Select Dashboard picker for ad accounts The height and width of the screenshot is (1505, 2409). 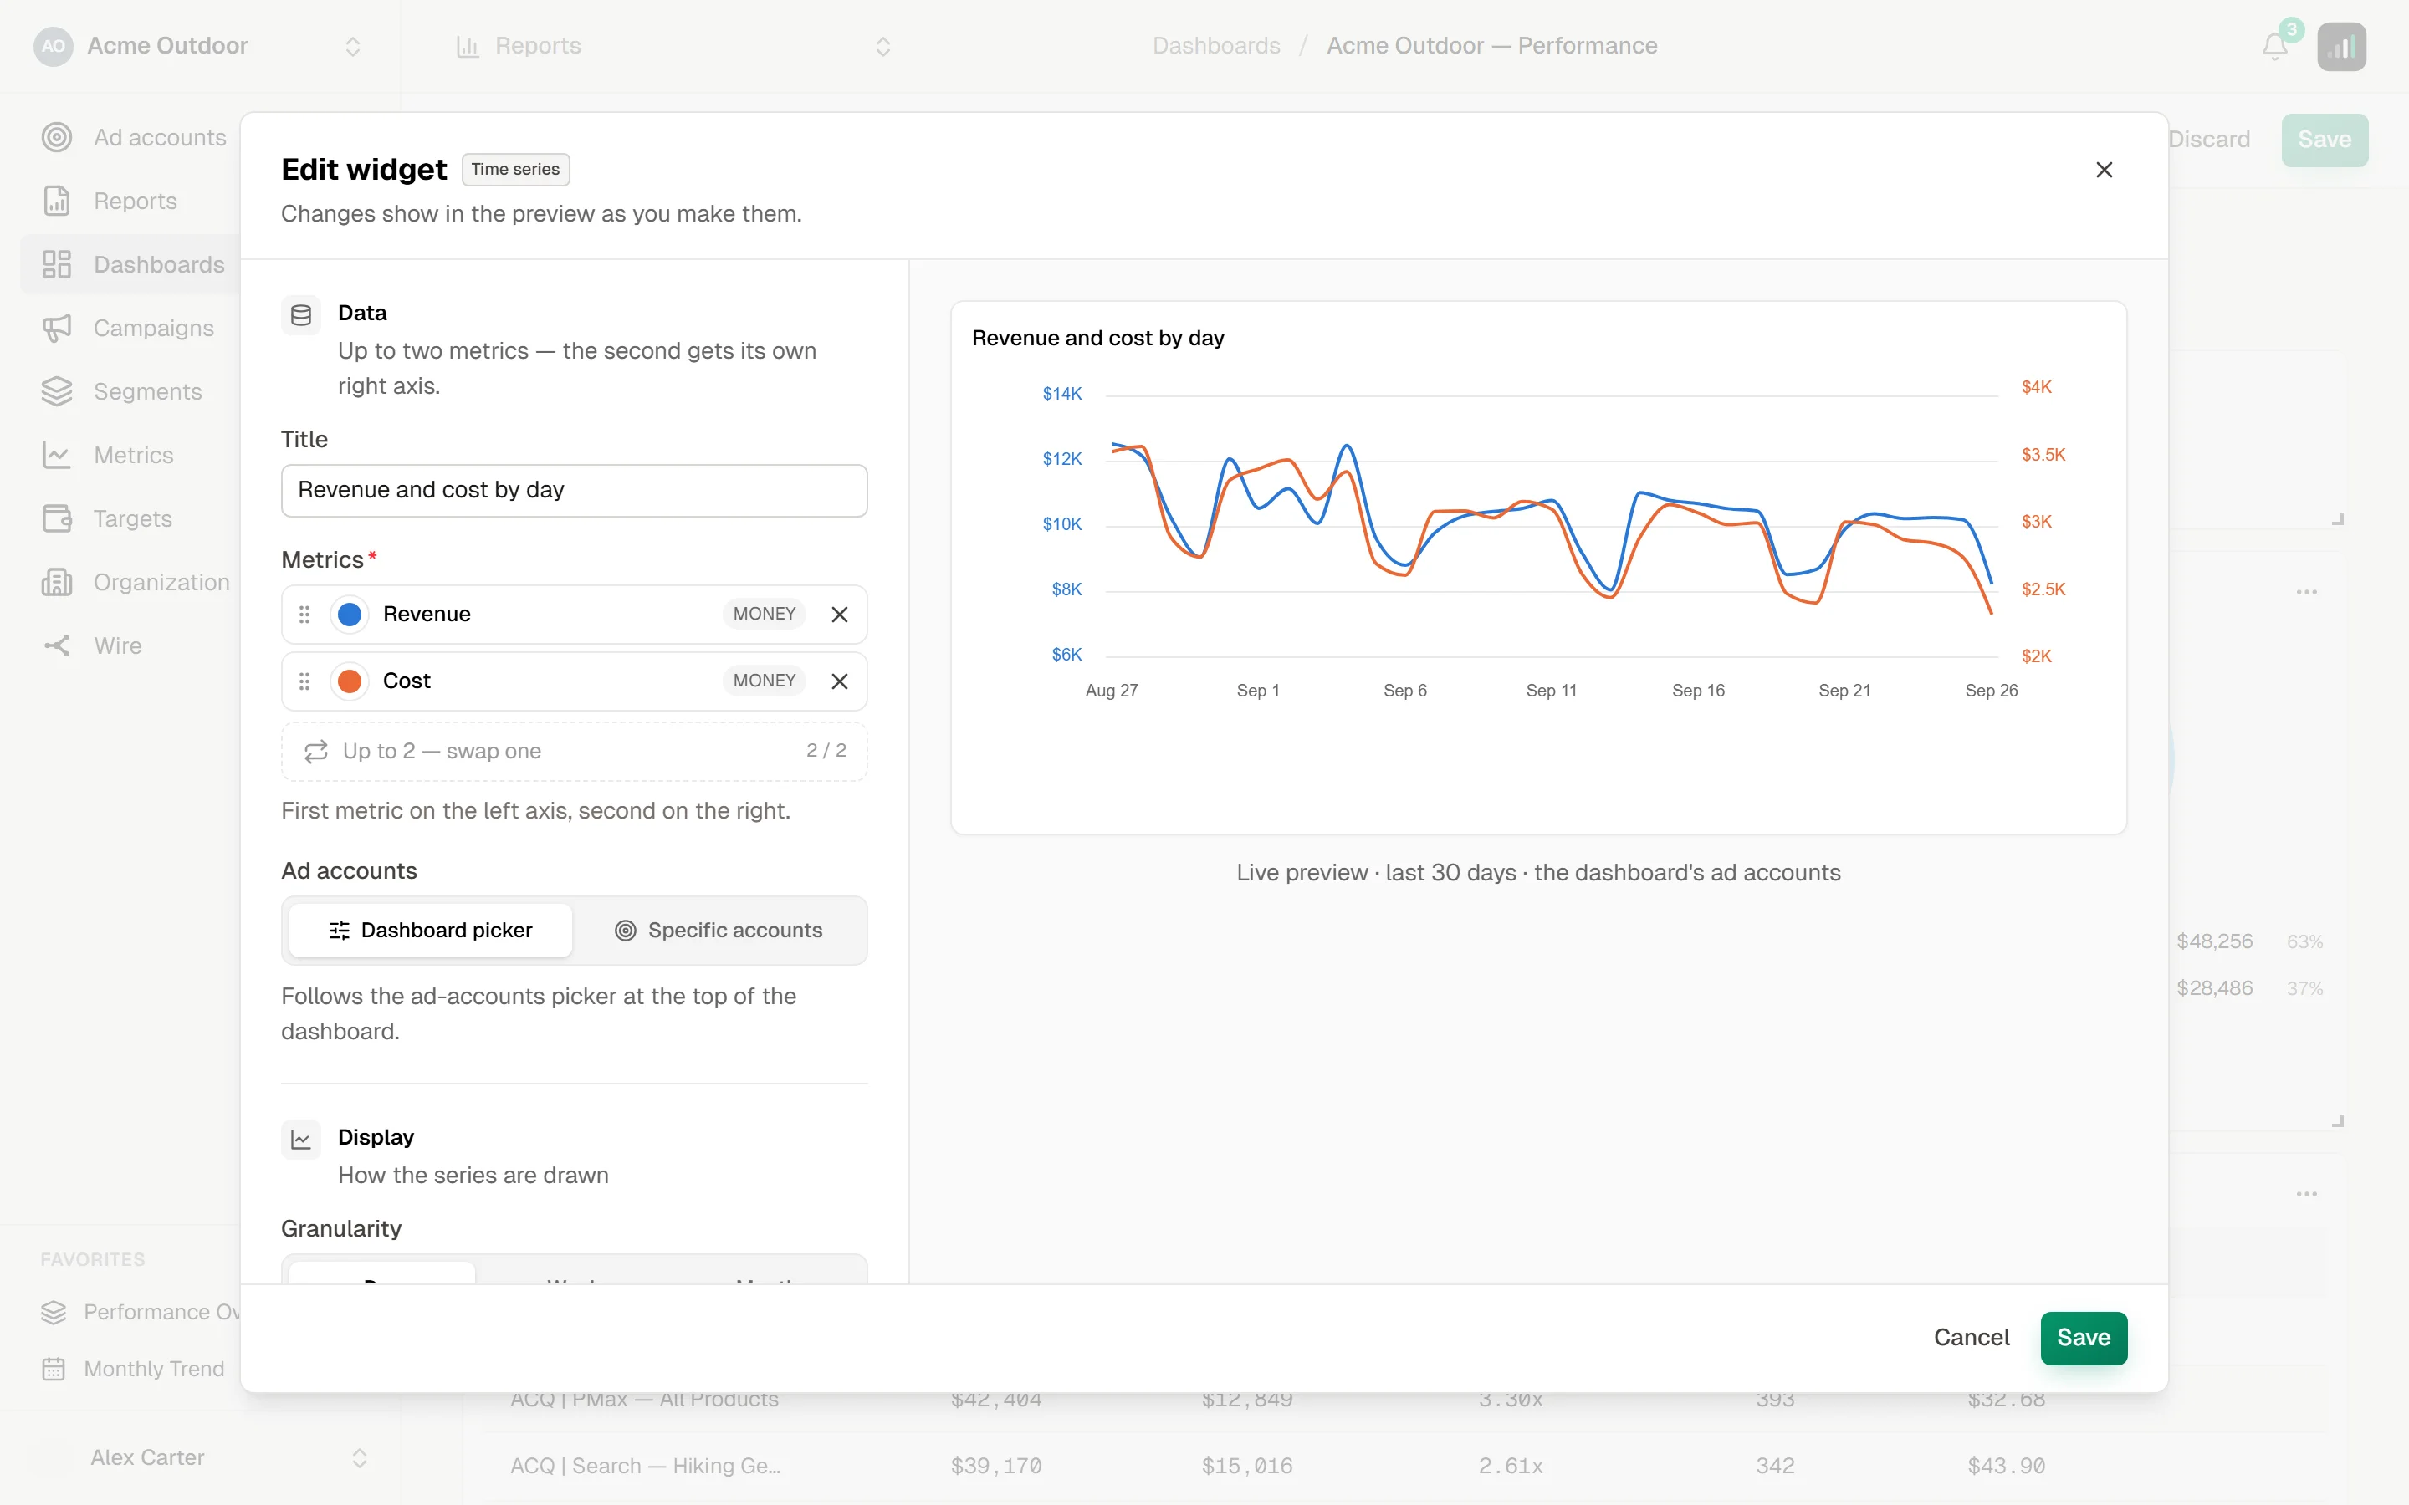pos(431,931)
